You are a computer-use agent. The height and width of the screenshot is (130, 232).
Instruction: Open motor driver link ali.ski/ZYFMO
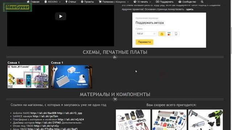(x=48, y=123)
